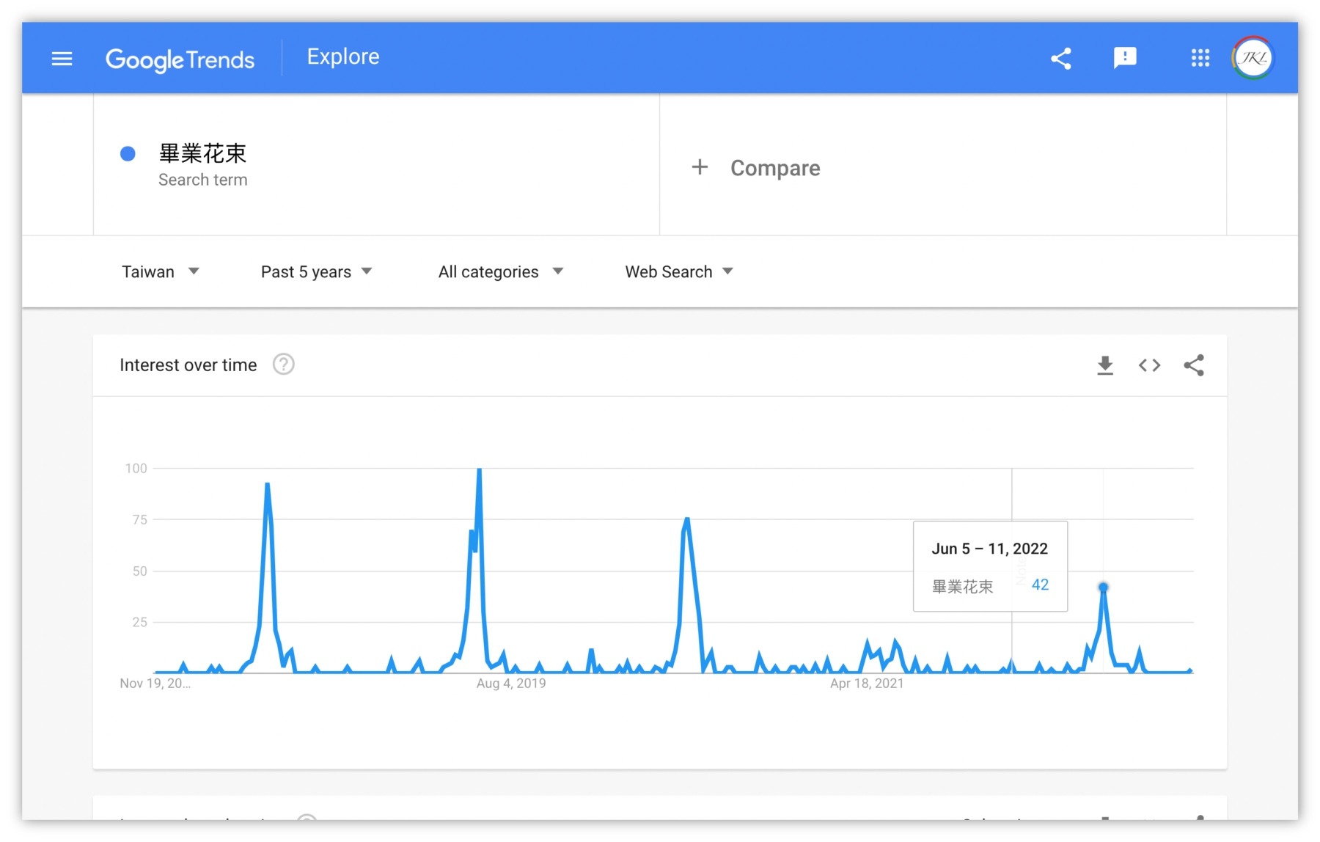Viewport: 1320px width, 842px height.
Task: Open the hamburger main menu
Action: (62, 59)
